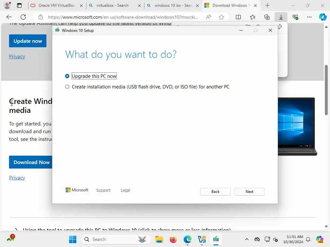Click Next in Windows 10 Setup

click(x=249, y=192)
